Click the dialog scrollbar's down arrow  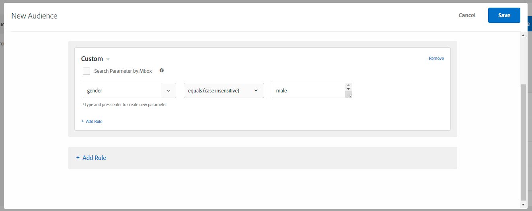(x=523, y=205)
